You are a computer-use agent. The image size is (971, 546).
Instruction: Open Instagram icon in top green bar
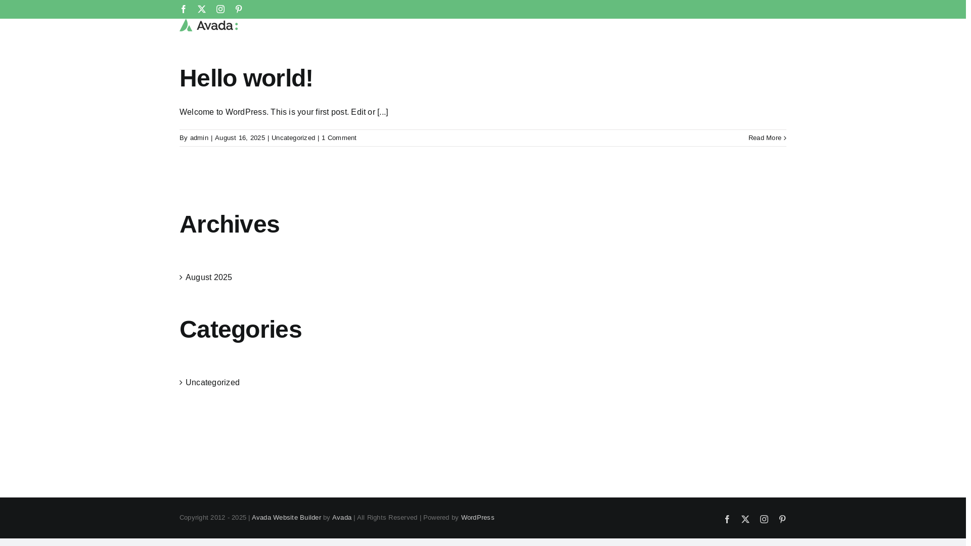pos(220,9)
